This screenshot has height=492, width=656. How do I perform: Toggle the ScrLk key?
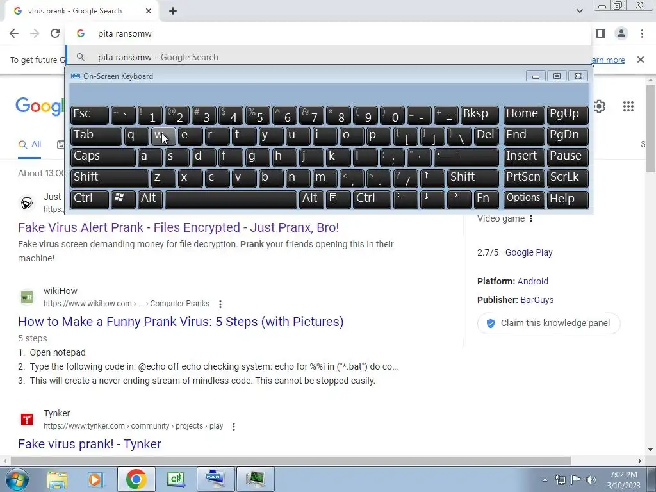(568, 178)
